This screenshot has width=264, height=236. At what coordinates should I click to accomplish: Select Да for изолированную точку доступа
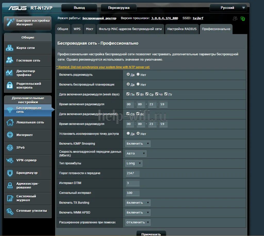pyautogui.click(x=128, y=133)
